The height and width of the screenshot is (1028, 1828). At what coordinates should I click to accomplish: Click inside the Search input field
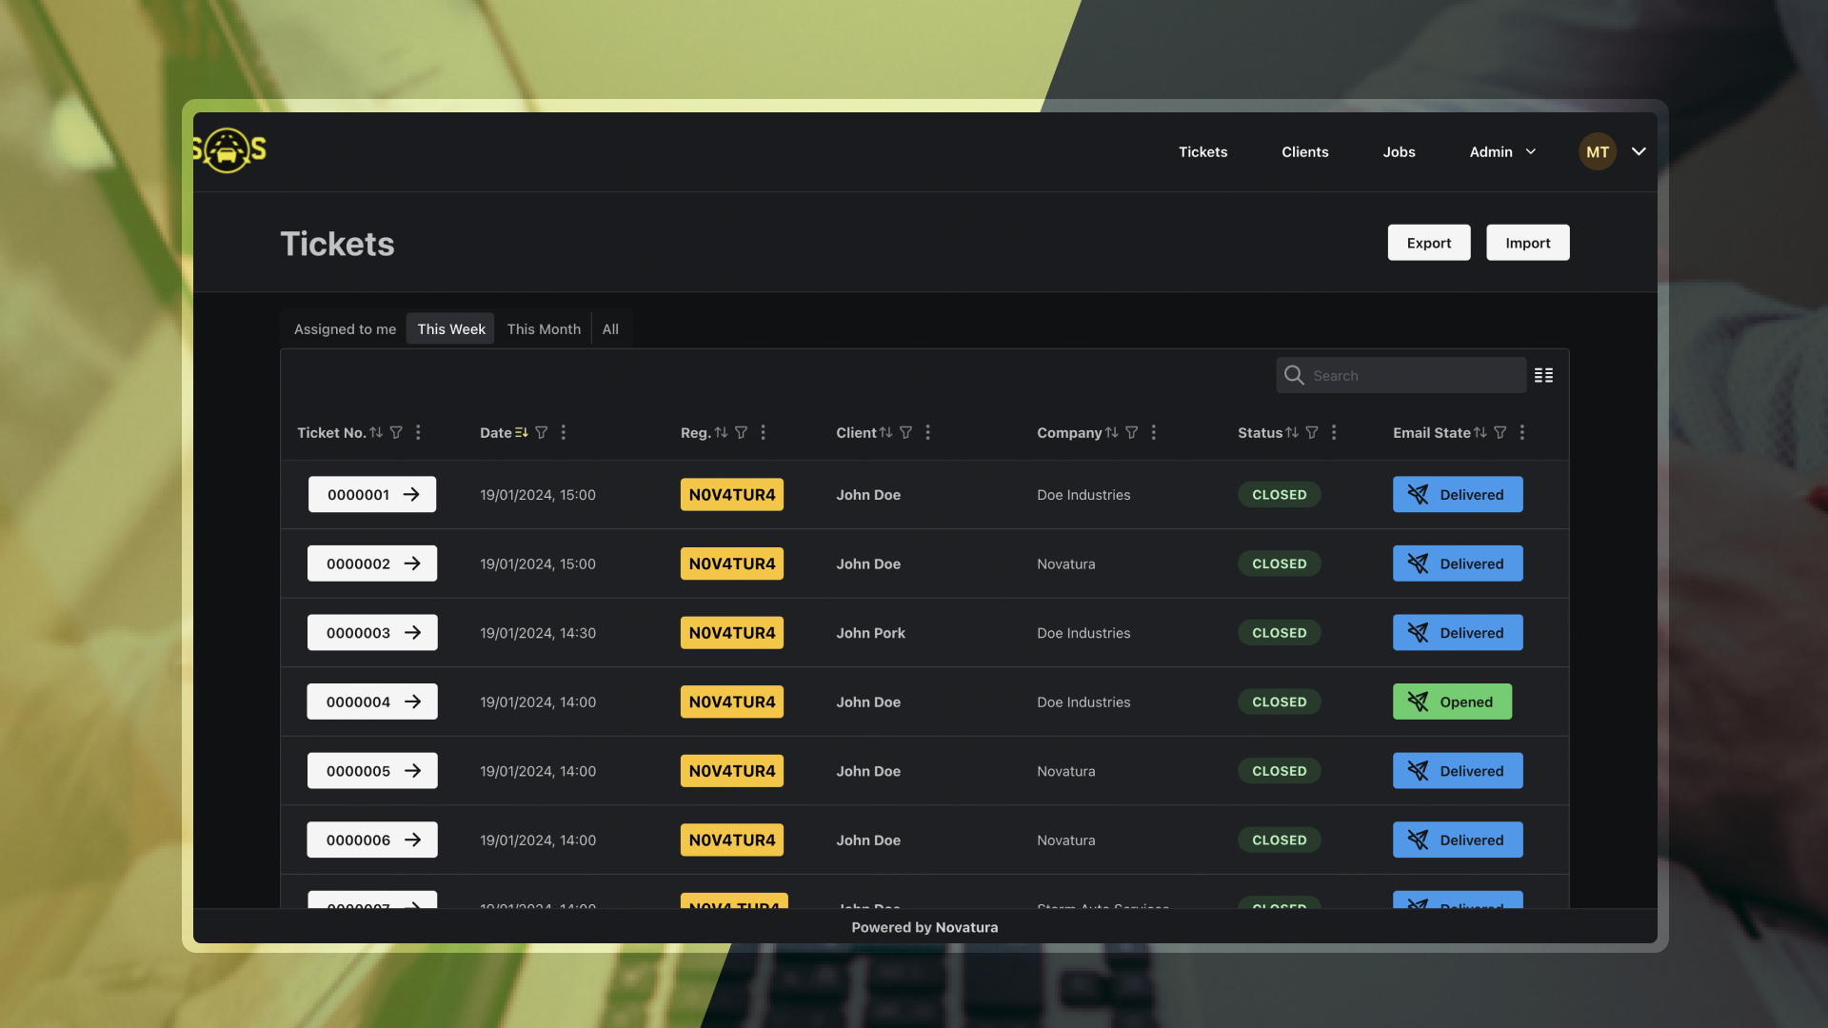[x=1409, y=375]
